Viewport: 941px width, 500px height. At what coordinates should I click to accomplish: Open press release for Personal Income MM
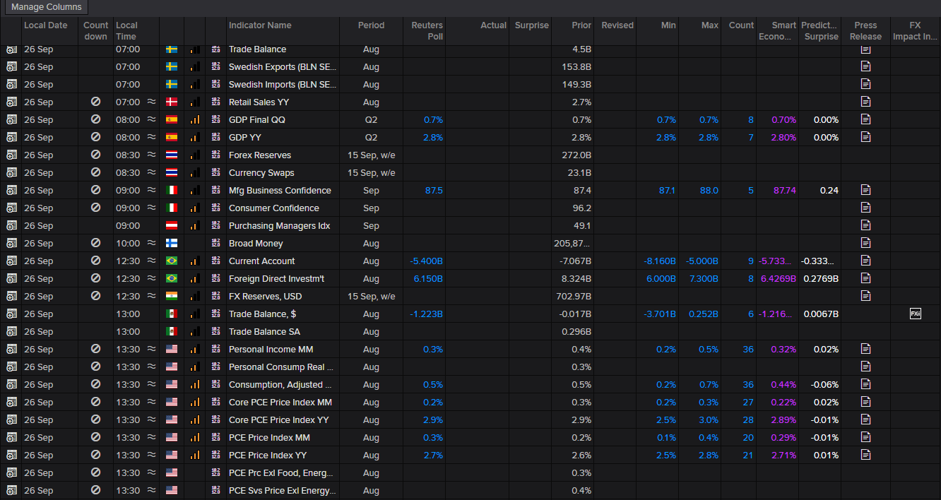click(x=865, y=349)
